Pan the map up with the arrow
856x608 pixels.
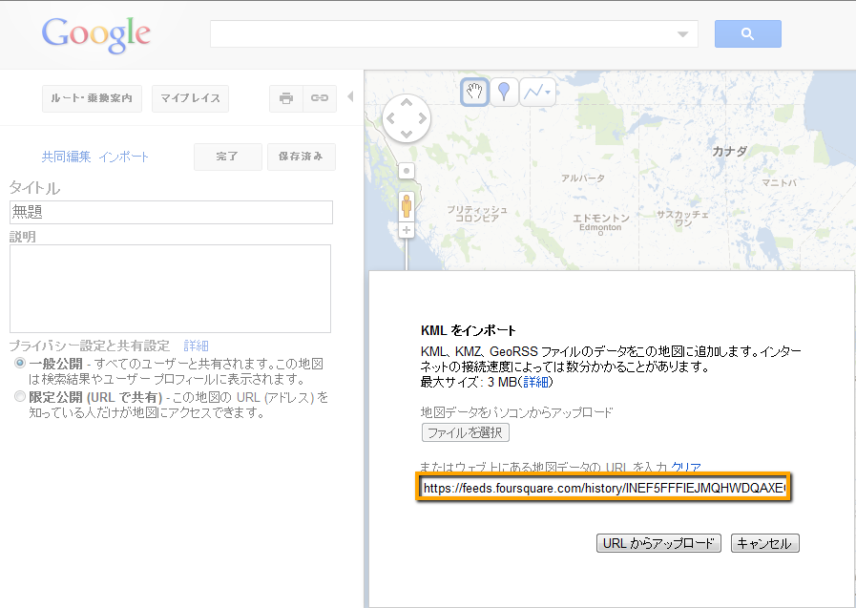tap(407, 102)
